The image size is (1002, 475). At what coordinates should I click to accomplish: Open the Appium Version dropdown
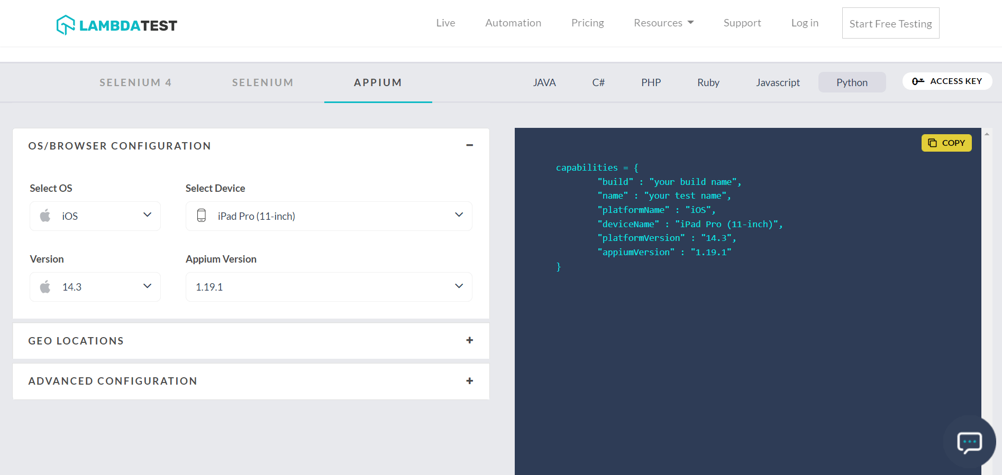[329, 286]
